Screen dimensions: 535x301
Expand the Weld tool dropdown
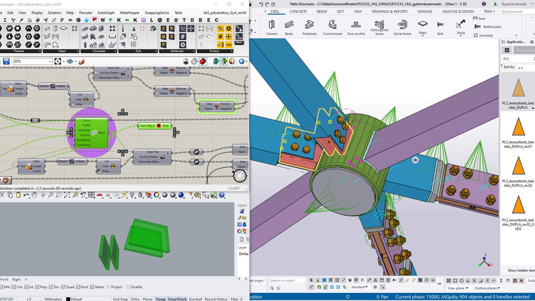tap(461, 36)
